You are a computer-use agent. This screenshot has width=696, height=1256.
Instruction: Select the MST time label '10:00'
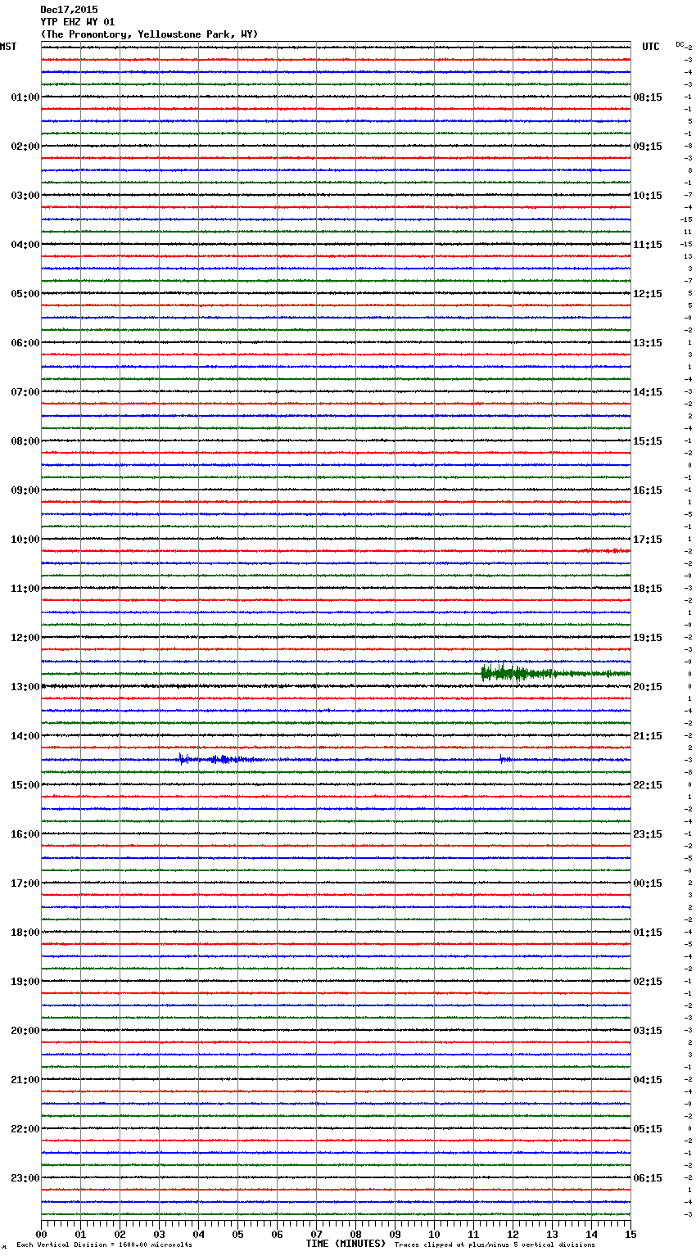[x=25, y=540]
